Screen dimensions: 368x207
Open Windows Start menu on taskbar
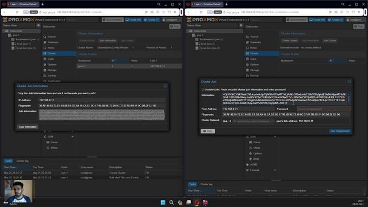[x=163, y=202]
